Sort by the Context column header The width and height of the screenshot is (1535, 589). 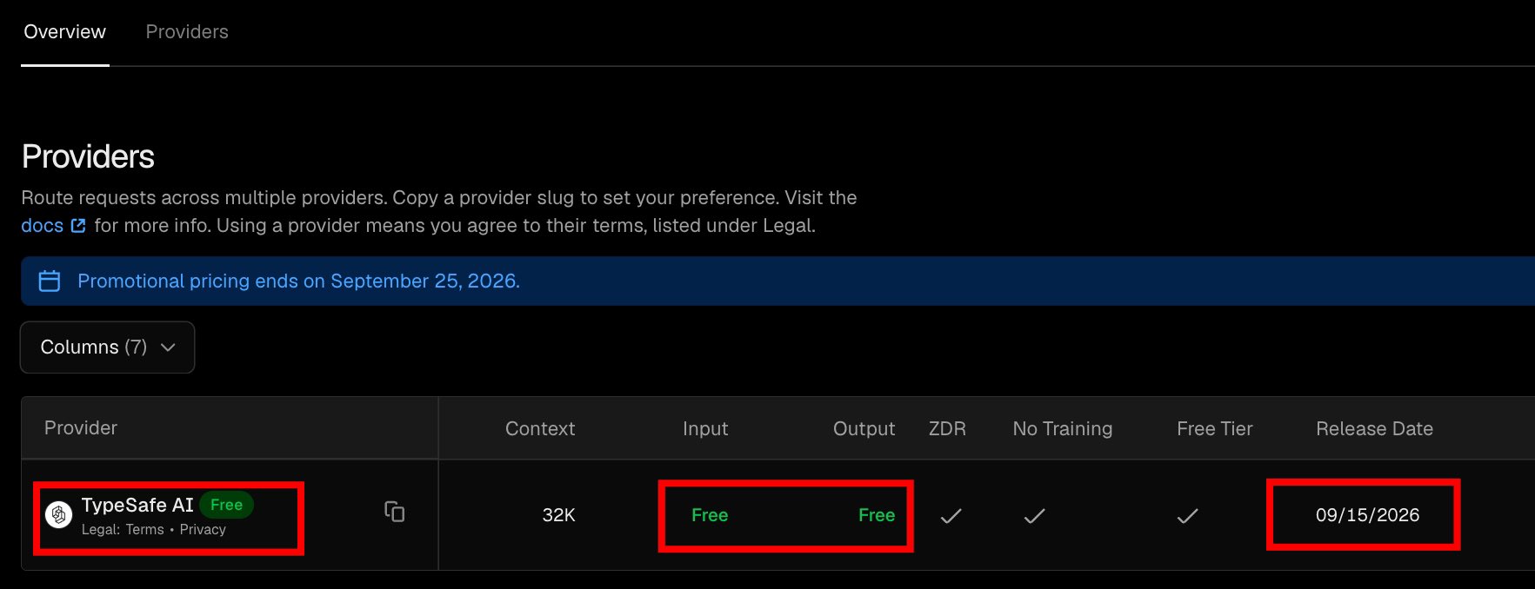(x=540, y=428)
